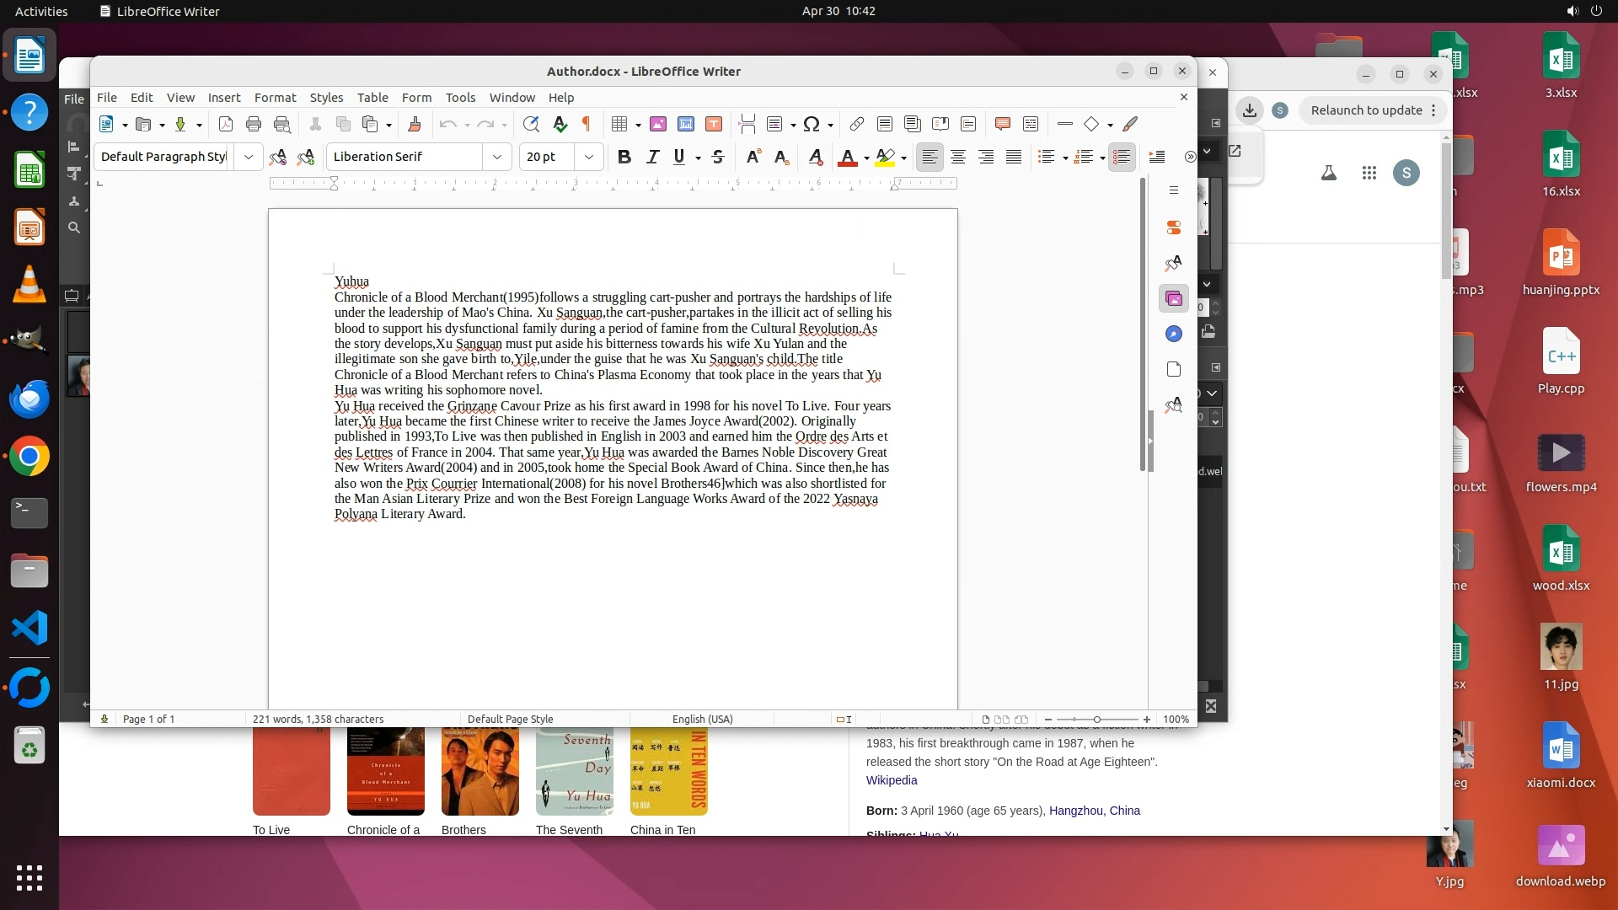Click the Clone Formatting paintbrush icon

(414, 125)
